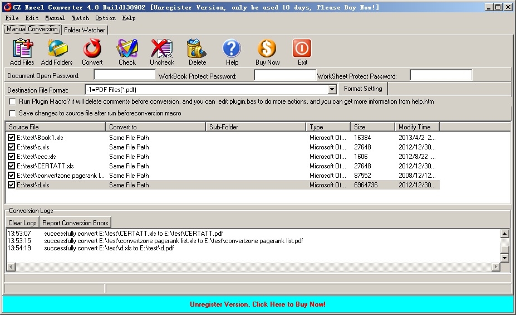Click the log vertical scrollbar thumb
The height and width of the screenshot is (315, 516).
pyautogui.click(x=504, y=250)
